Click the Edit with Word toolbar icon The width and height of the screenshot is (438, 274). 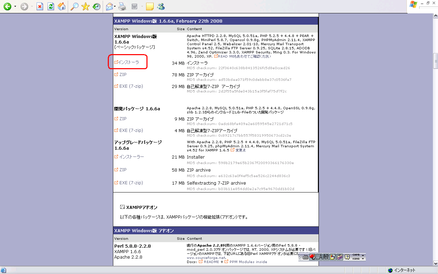134,7
